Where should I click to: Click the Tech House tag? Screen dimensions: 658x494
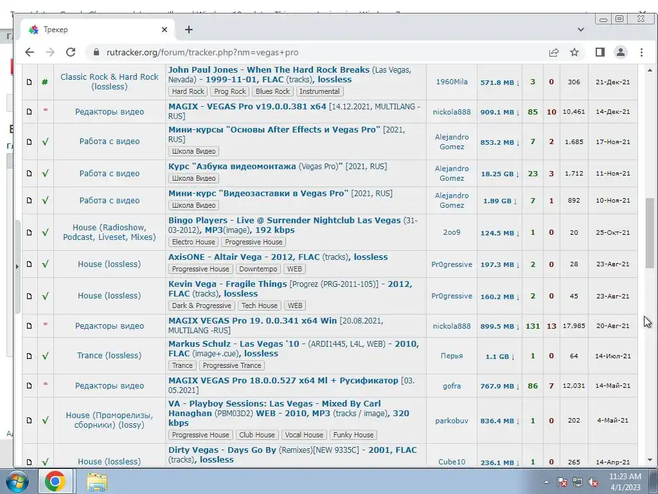(260, 306)
